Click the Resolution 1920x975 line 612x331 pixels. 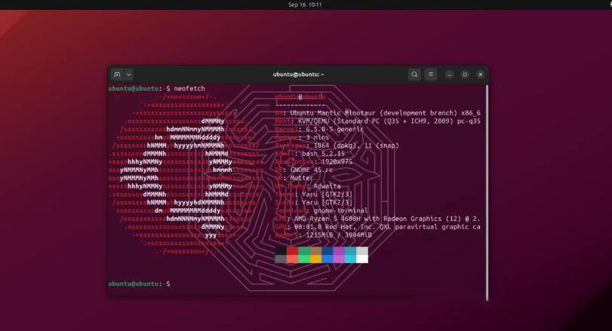click(x=313, y=162)
